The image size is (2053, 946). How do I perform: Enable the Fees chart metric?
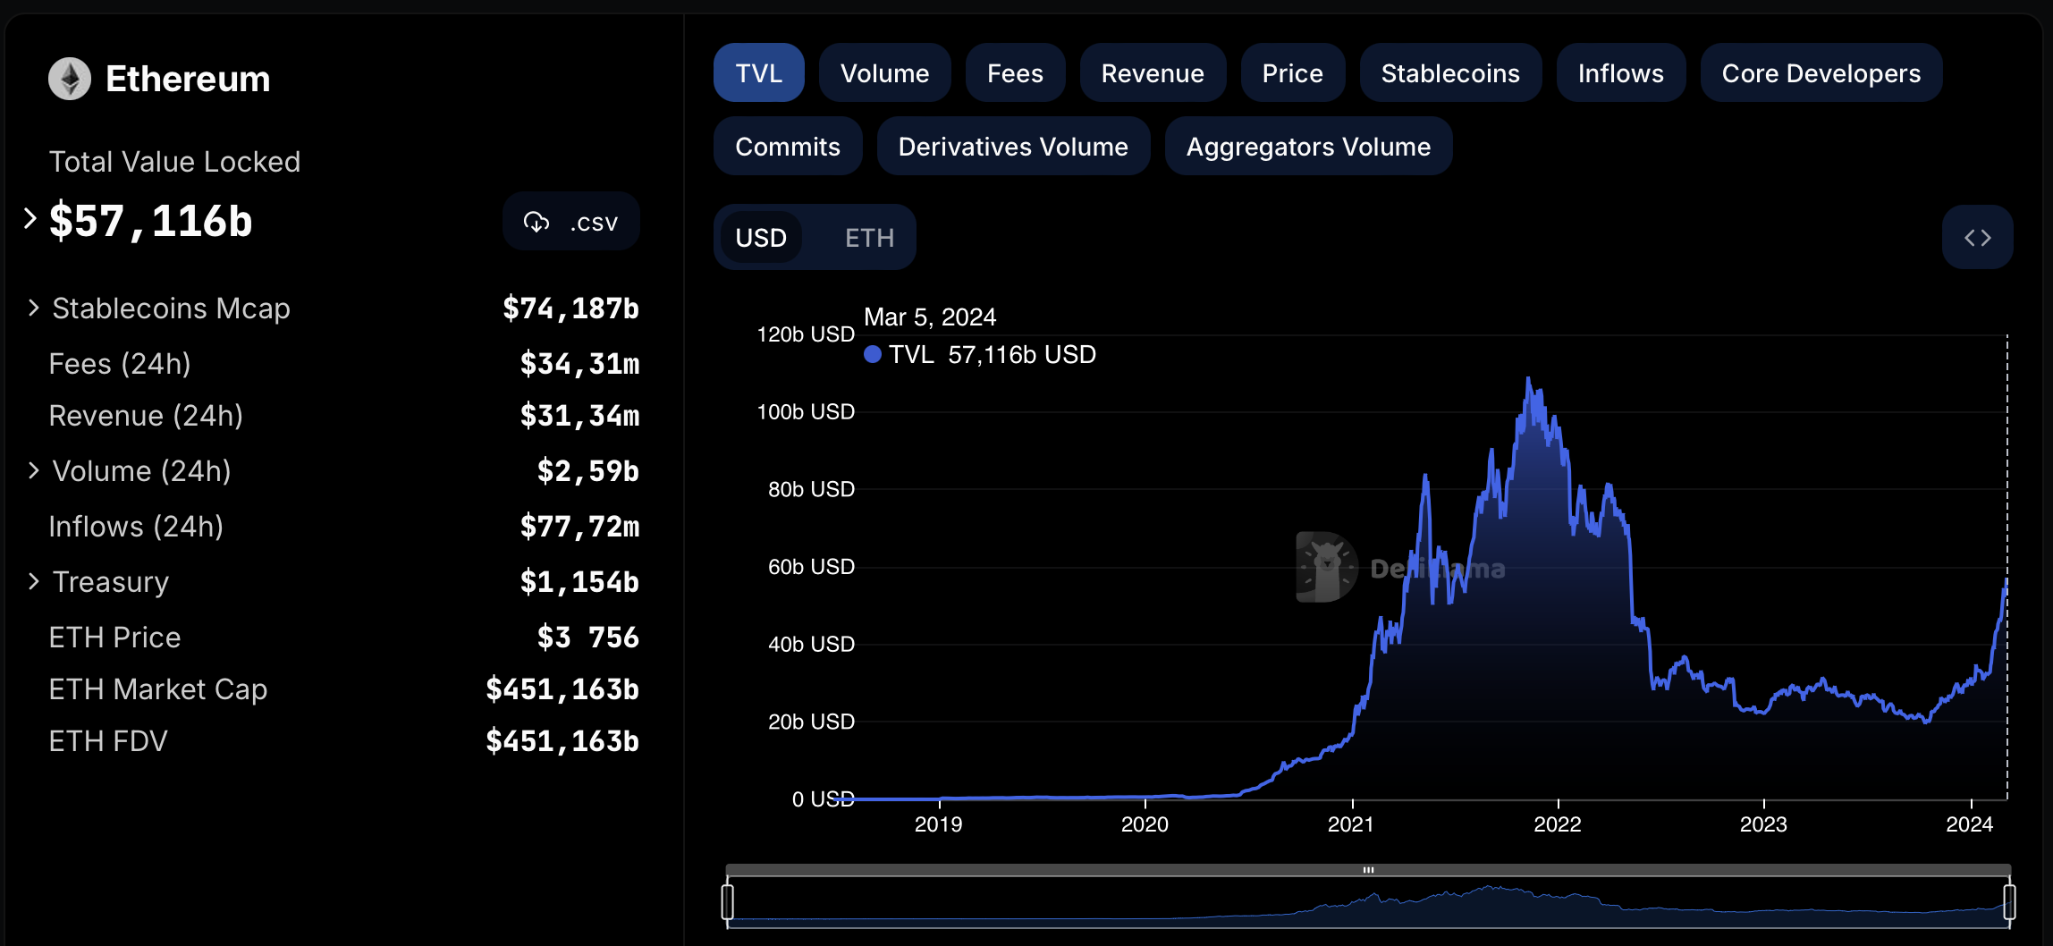pos(1015,73)
